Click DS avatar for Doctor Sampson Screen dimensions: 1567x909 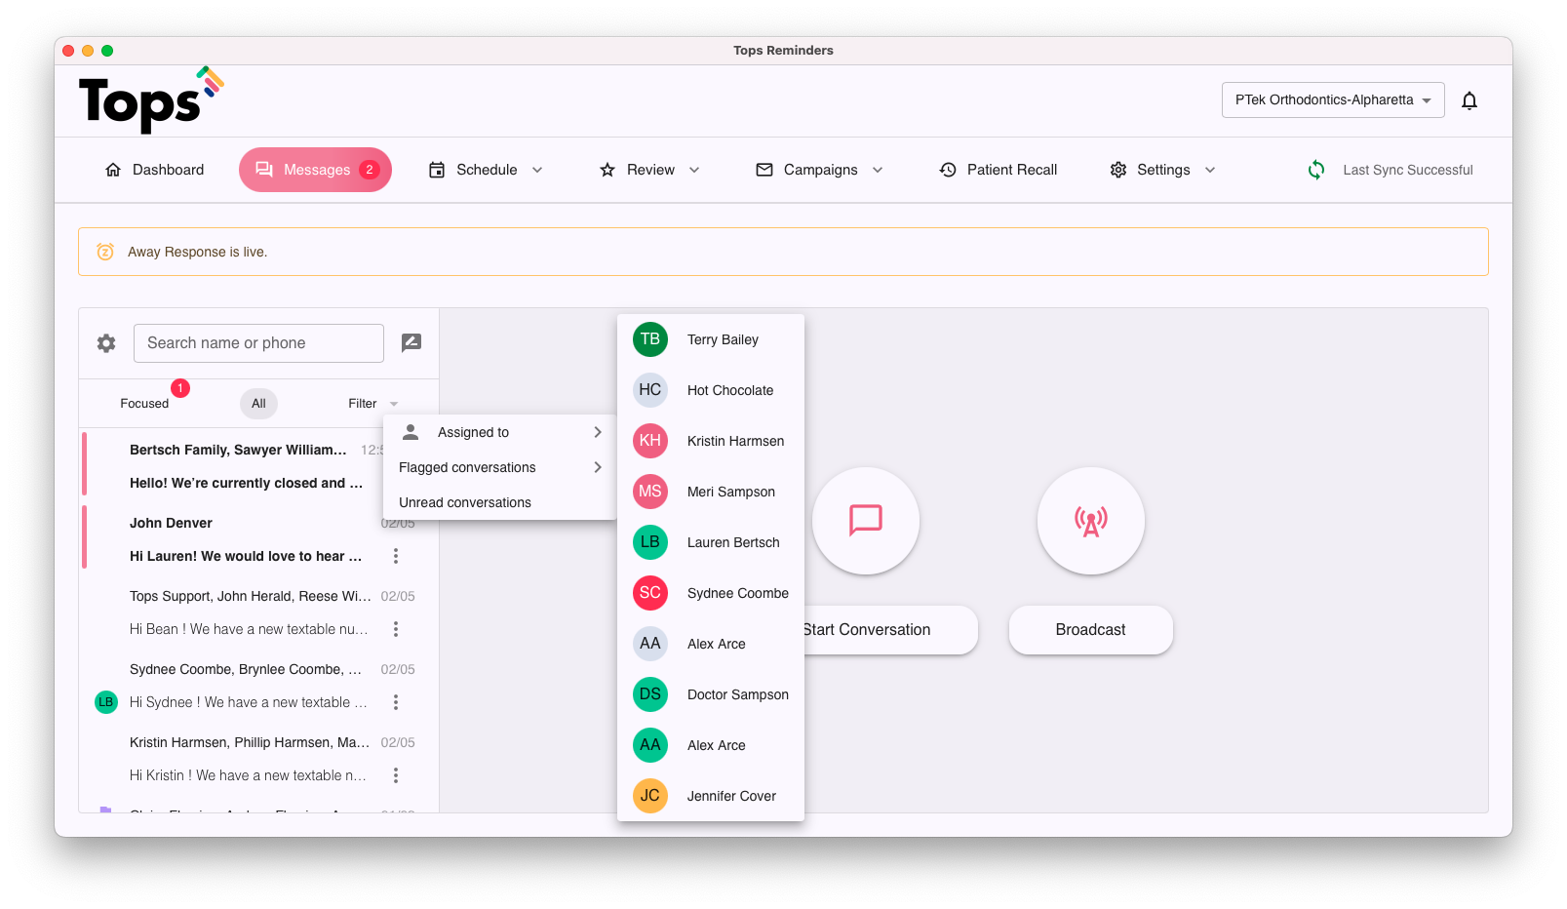pyautogui.click(x=650, y=694)
